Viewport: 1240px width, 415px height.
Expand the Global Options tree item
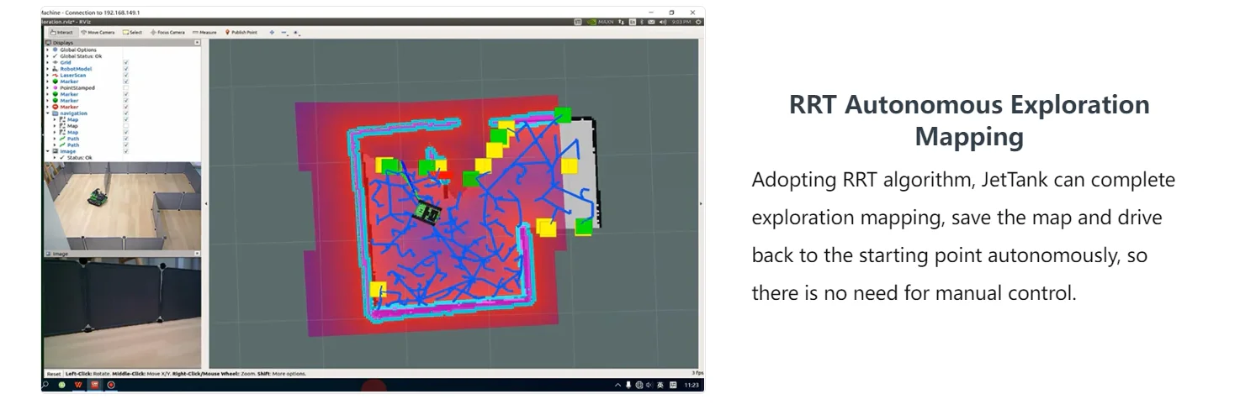(47, 50)
